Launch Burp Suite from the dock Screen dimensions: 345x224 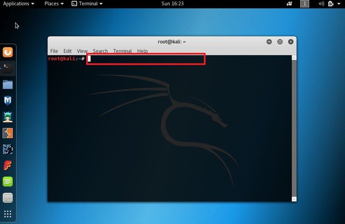8,133
